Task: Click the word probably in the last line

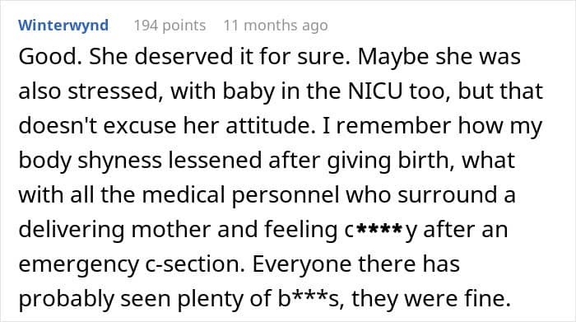Action: pos(67,298)
